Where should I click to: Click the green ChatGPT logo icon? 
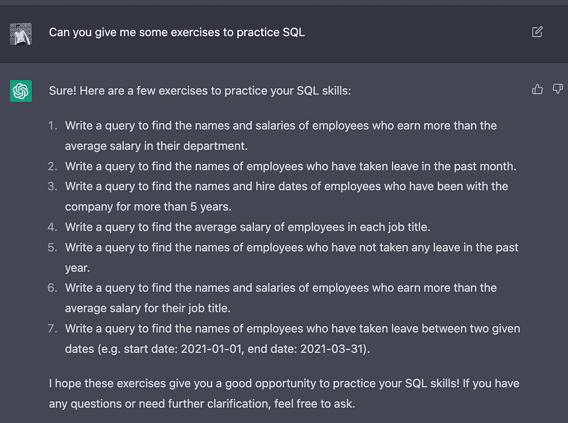21,91
